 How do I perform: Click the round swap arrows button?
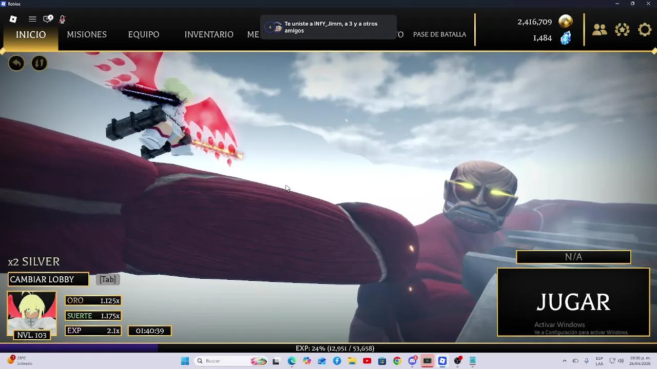[x=39, y=63]
